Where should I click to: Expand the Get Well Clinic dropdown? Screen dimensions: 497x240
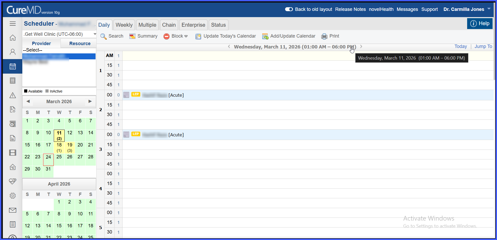[x=95, y=34]
